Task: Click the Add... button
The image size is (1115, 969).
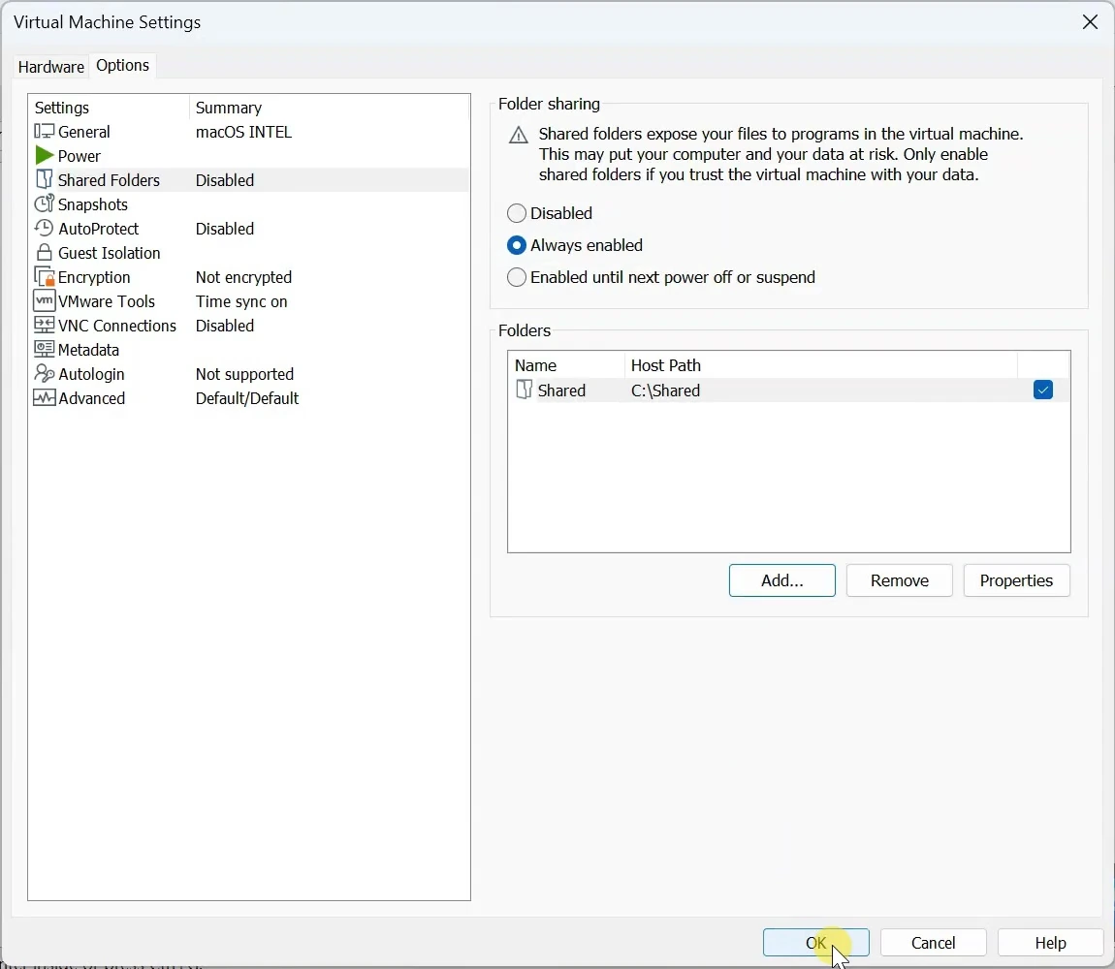Action: point(782,580)
